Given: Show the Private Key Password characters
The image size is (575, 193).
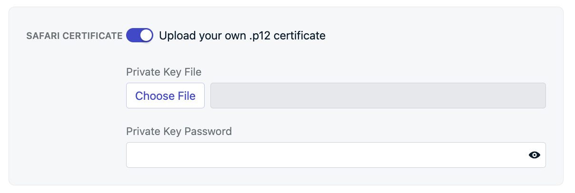Looking at the screenshot, I should point(535,155).
